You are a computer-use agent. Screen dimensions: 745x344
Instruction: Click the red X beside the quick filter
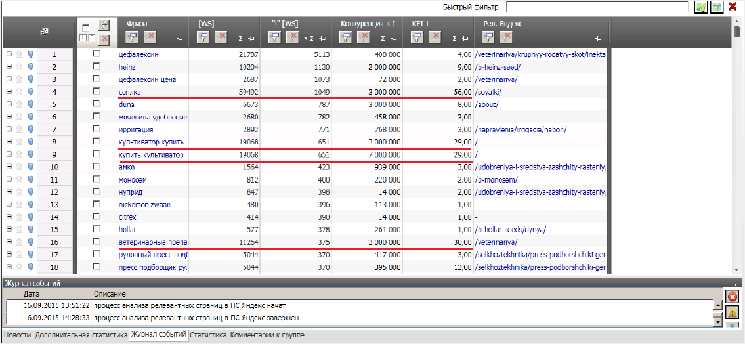733,7
